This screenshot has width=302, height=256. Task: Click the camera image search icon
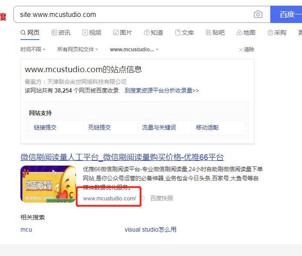(258, 14)
